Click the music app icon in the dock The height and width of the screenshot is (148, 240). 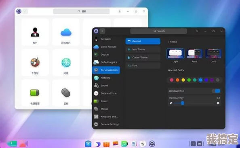(124, 144)
